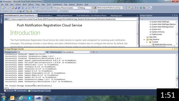Open the Properties Window toolbar icon
This screenshot has width=179, height=101.
(x=129, y=8)
